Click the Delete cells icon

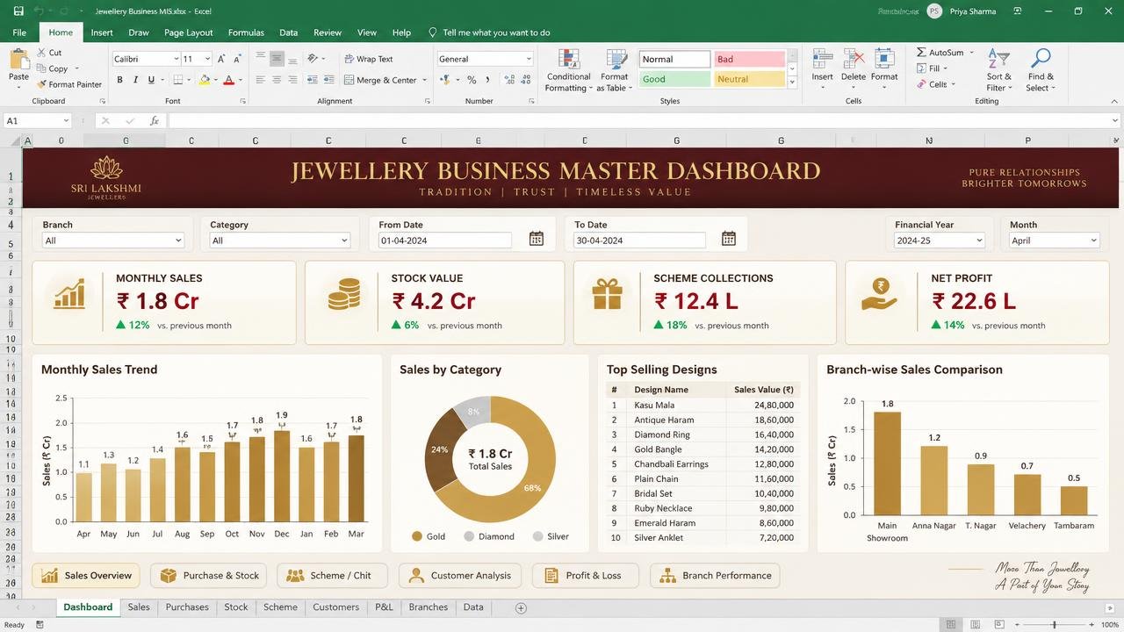[x=854, y=60]
